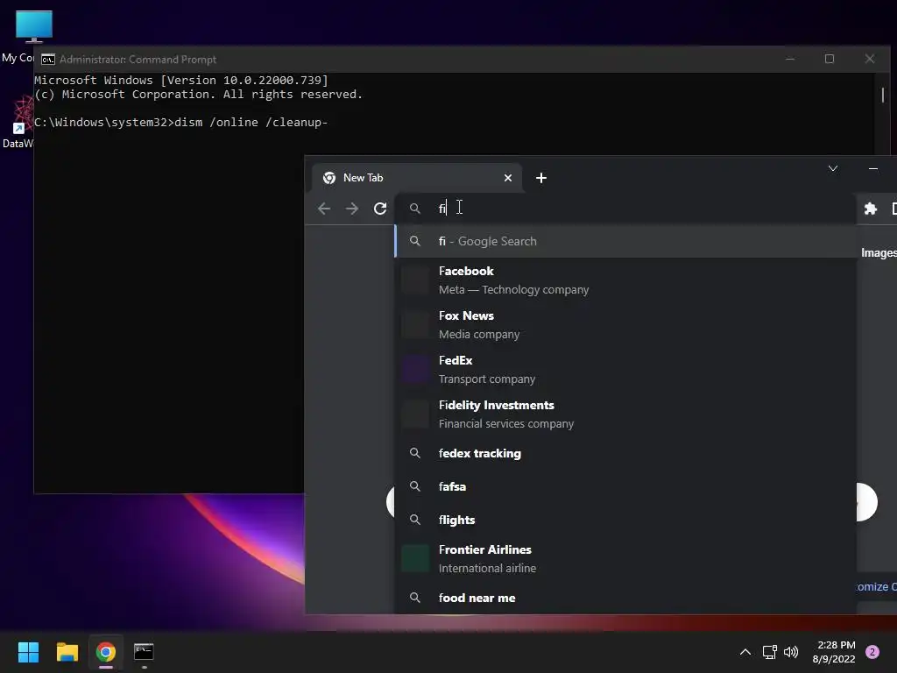Screen dimensions: 897x673
Task: Close the New Tab tab
Action: pos(507,178)
